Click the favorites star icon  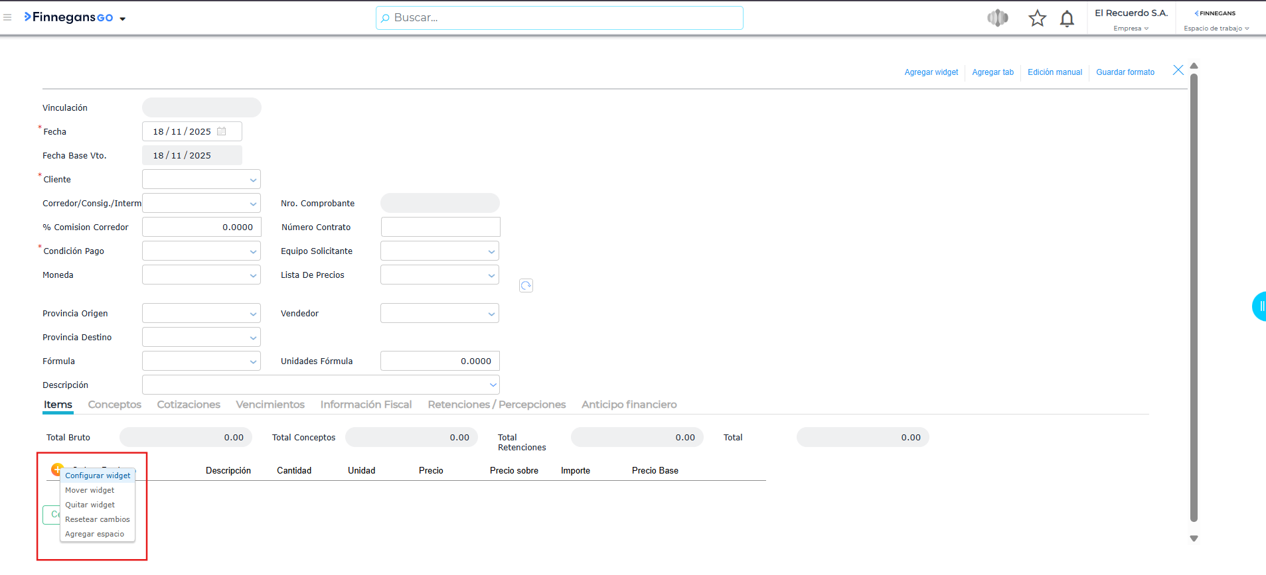(x=1037, y=18)
